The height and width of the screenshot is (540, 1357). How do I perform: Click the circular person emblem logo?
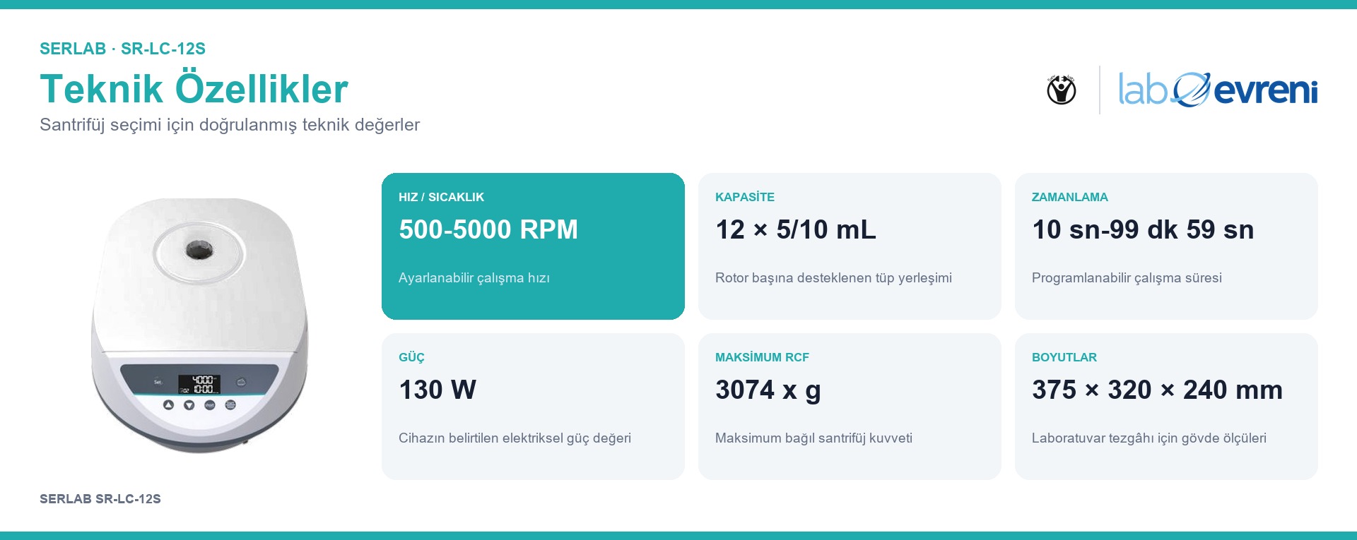(x=1061, y=90)
